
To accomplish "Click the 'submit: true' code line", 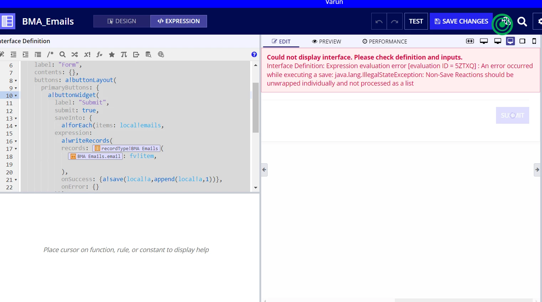I will [77, 110].
